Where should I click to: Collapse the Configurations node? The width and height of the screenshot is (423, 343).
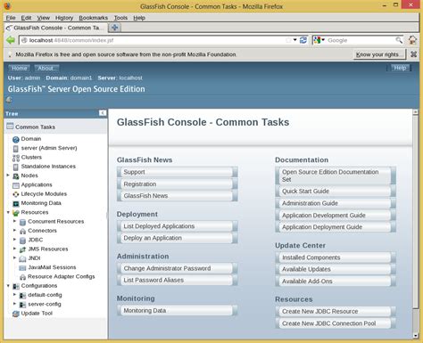8,286
